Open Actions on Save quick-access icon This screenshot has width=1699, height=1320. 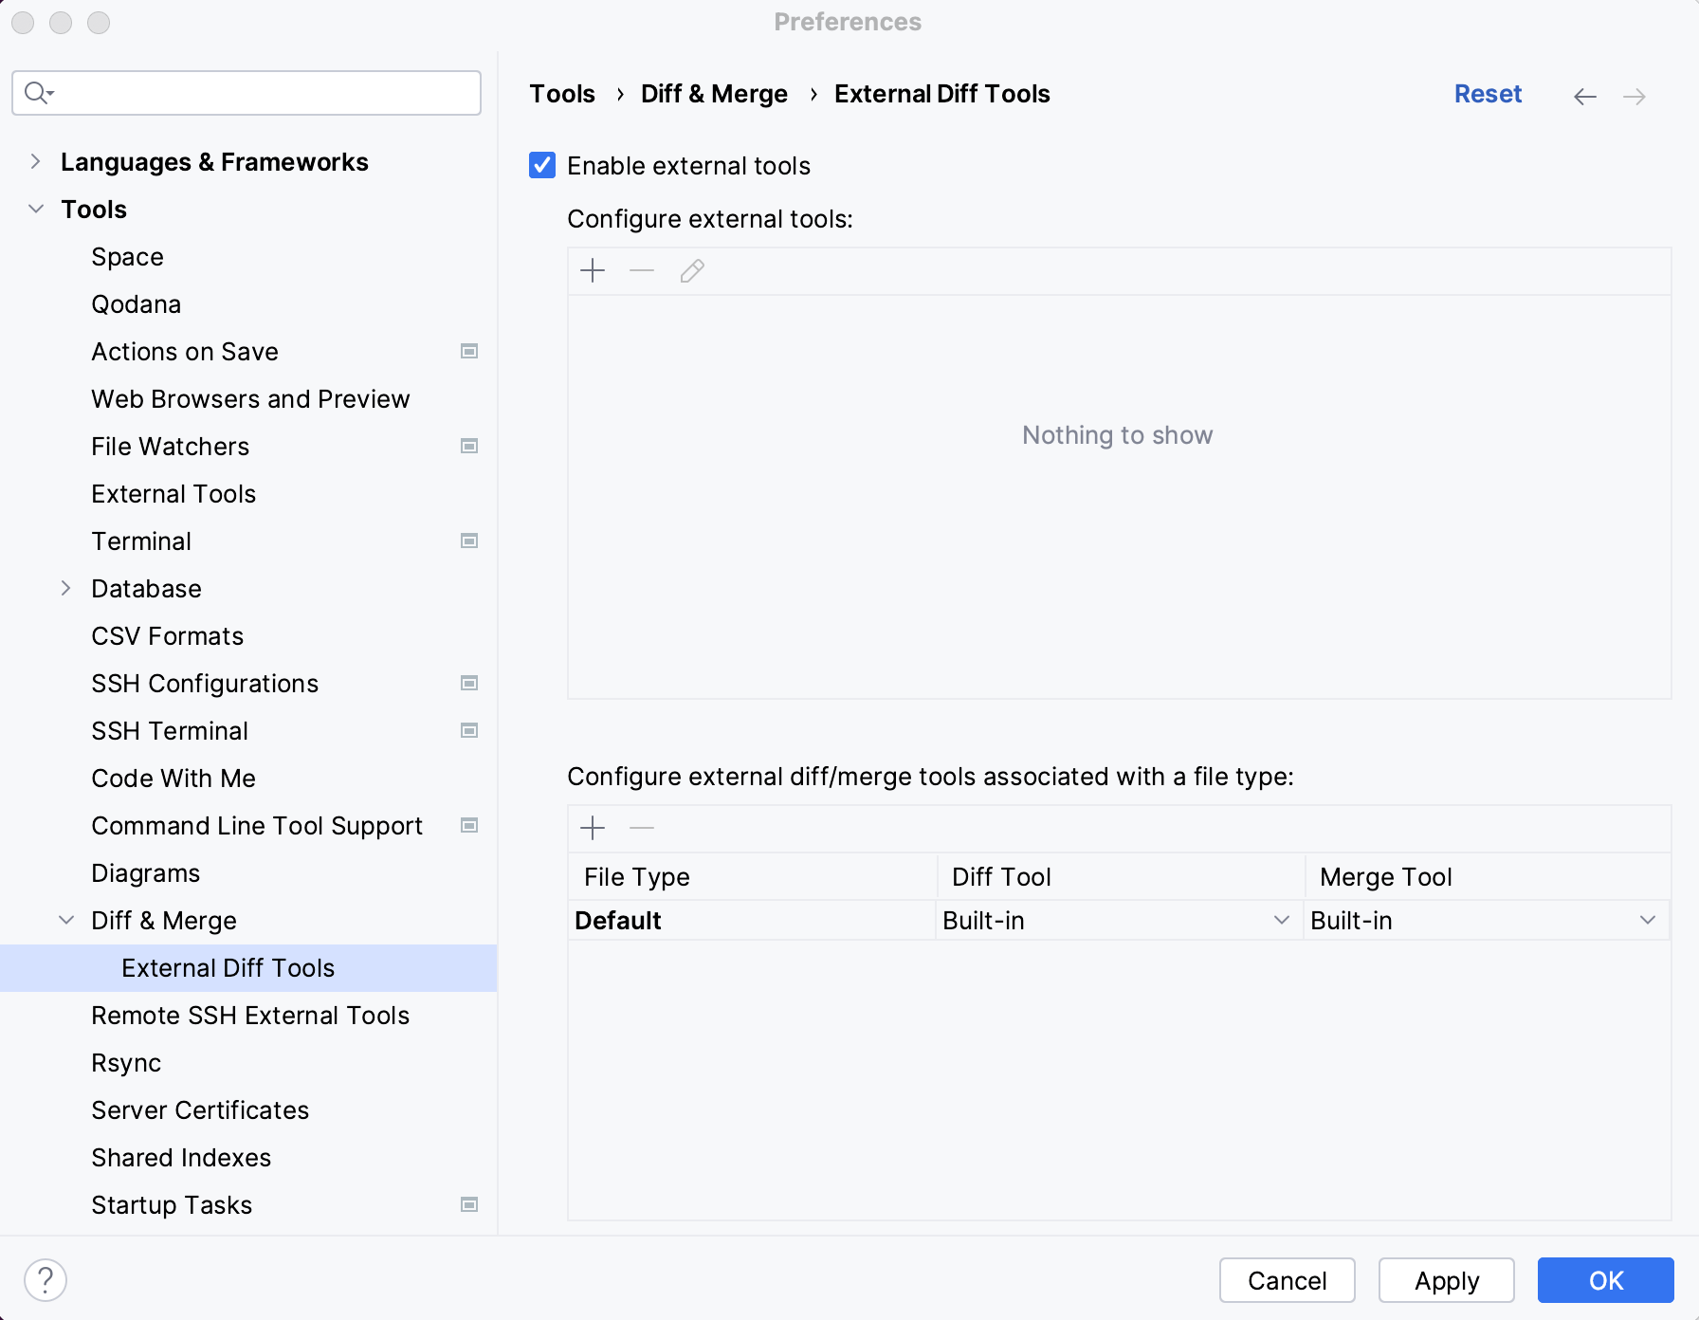pos(468,351)
